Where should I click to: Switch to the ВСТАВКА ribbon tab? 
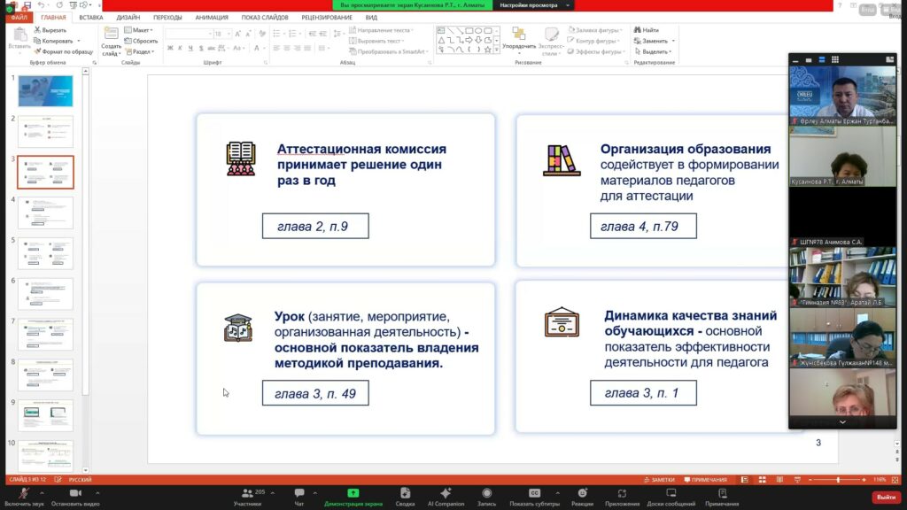pyautogui.click(x=90, y=17)
